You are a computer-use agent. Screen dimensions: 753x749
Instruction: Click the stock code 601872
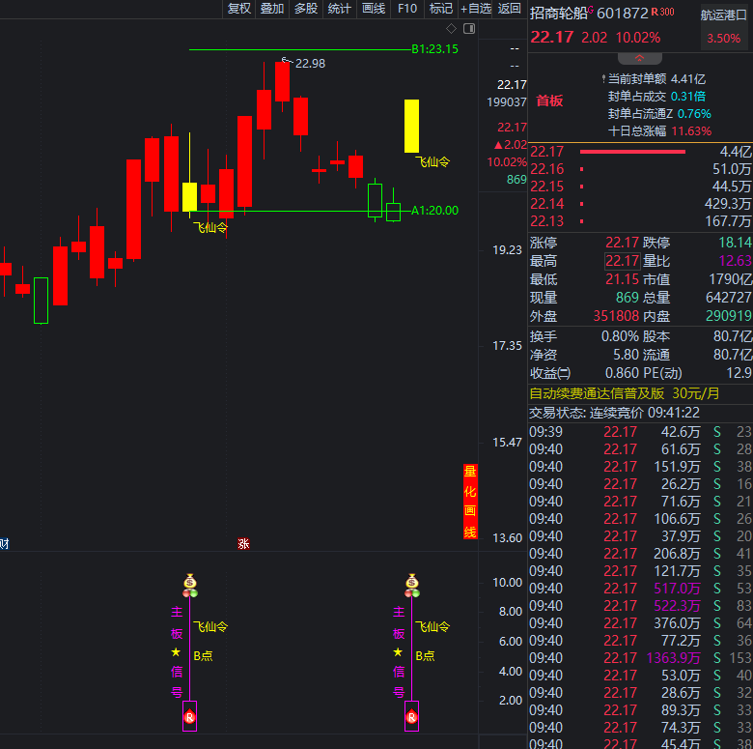[x=623, y=14]
